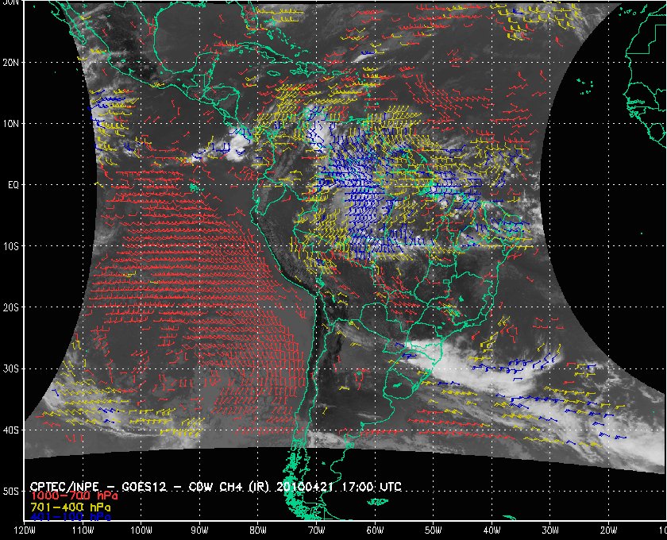This screenshot has width=667, height=540.
Task: Click the 50S latitude label
Action: pos(10,491)
